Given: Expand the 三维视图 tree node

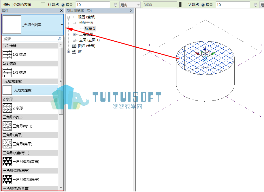Looking at the screenshot, I should pos(74,34).
